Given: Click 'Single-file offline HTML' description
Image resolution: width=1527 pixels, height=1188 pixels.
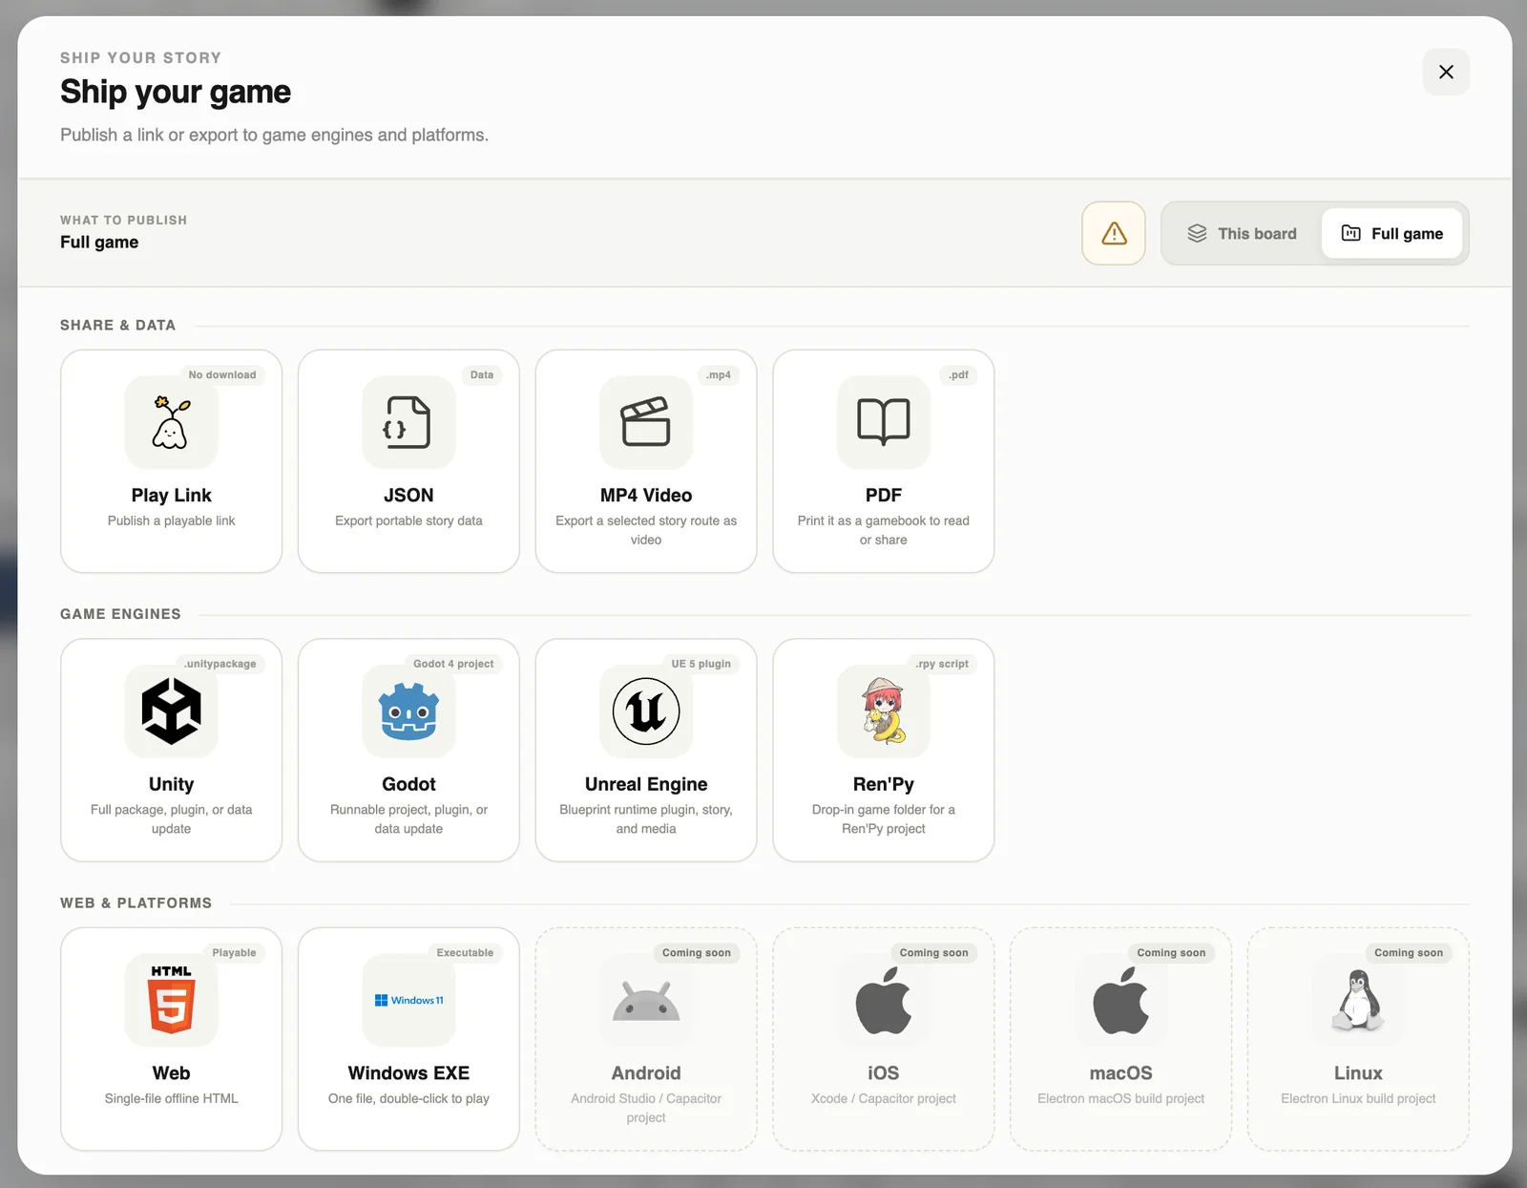Looking at the screenshot, I should click(172, 1098).
